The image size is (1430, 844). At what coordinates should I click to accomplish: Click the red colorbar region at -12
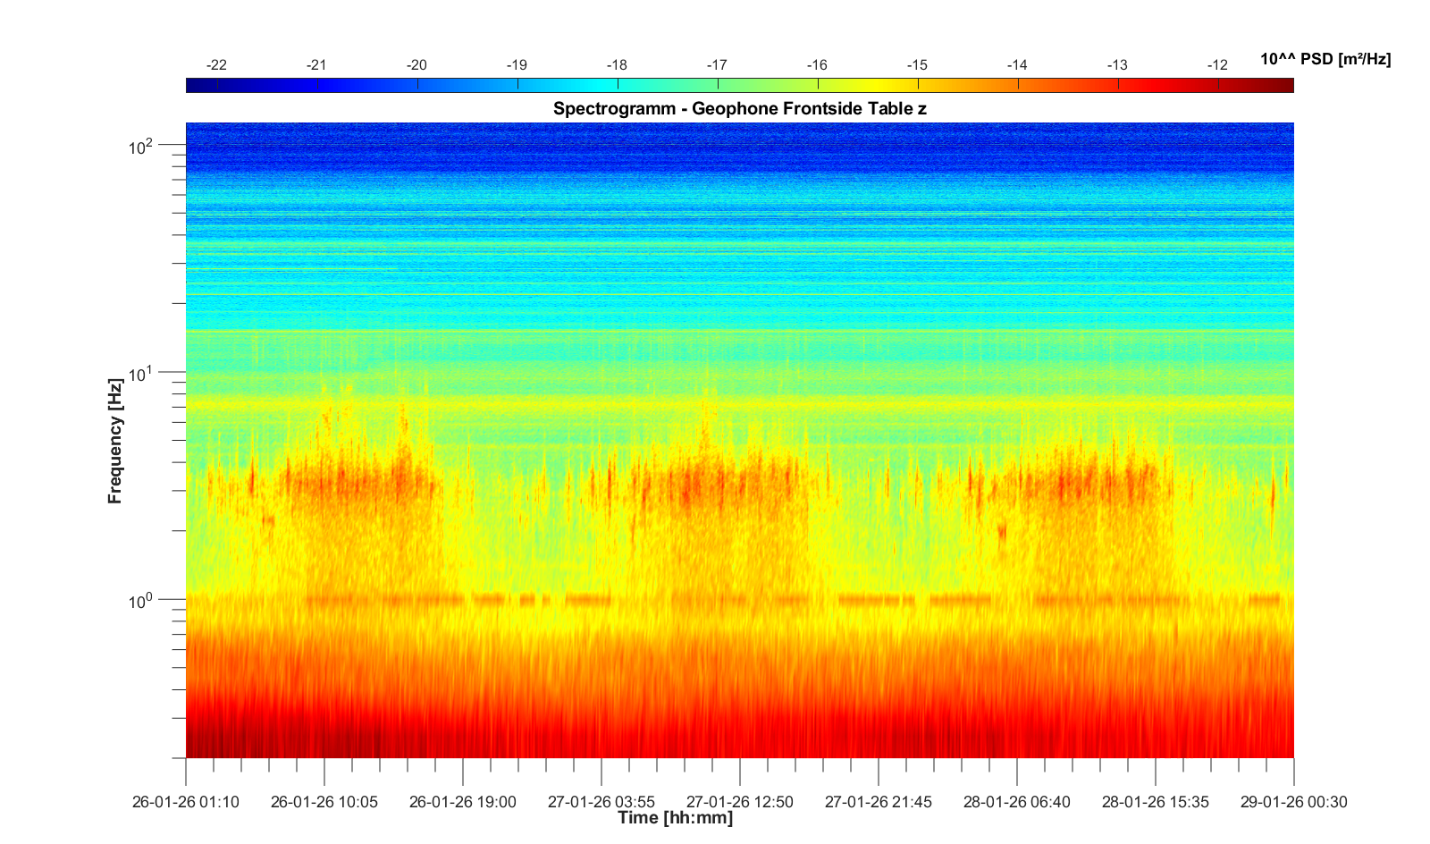point(1218,86)
